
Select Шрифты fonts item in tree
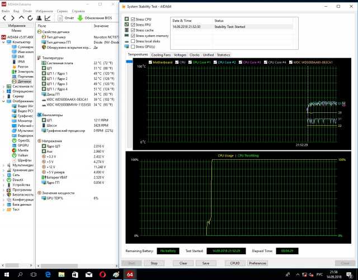pos(22,160)
